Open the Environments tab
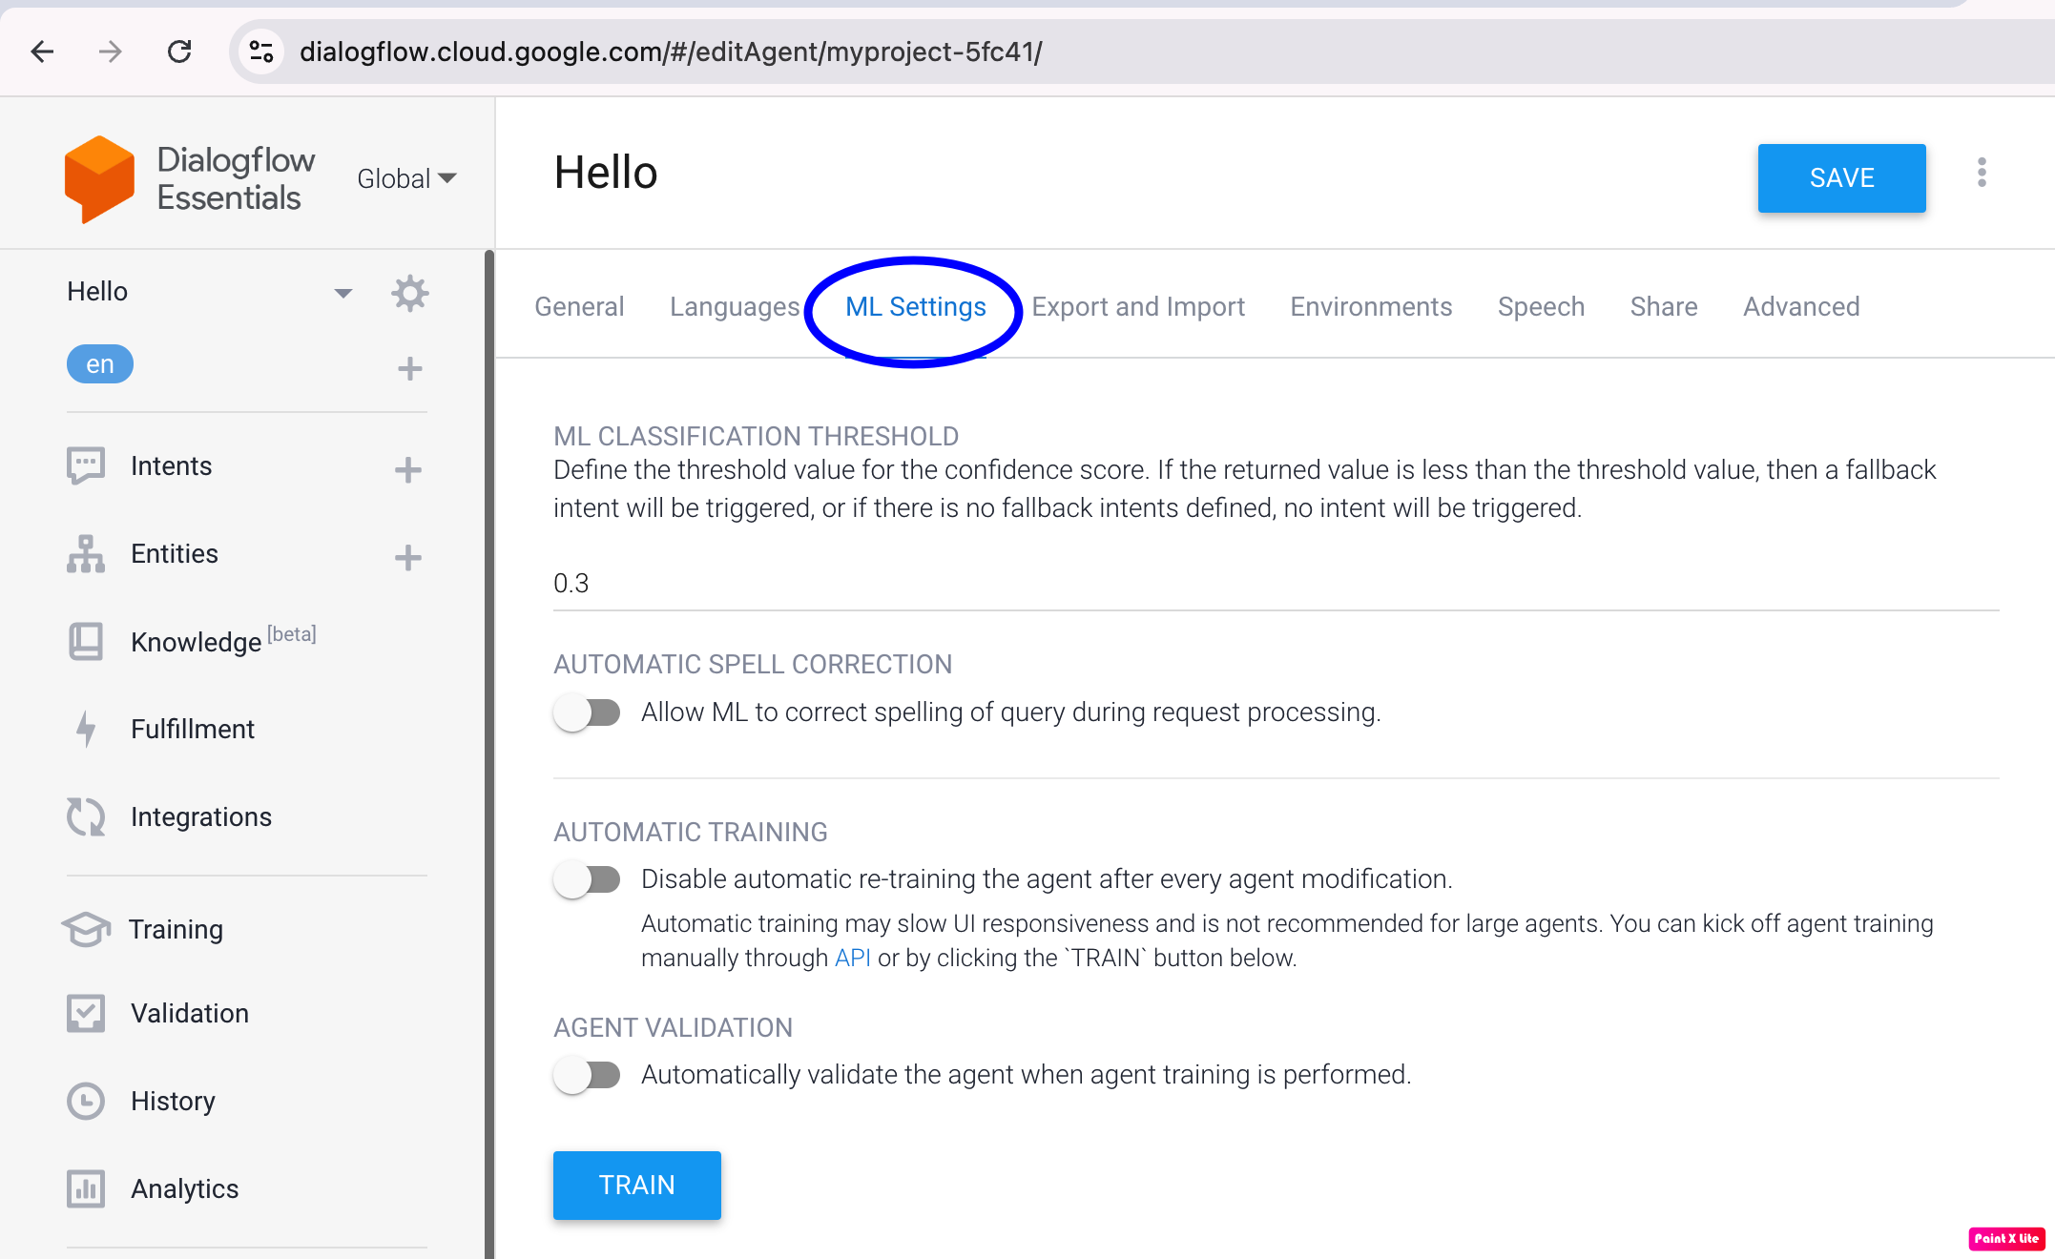The height and width of the screenshot is (1259, 2055). [1371, 306]
